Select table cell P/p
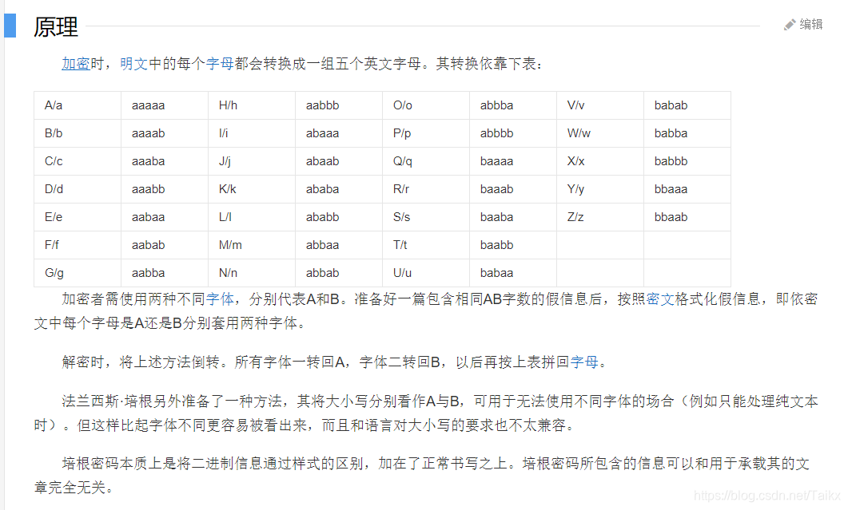 (x=426, y=133)
